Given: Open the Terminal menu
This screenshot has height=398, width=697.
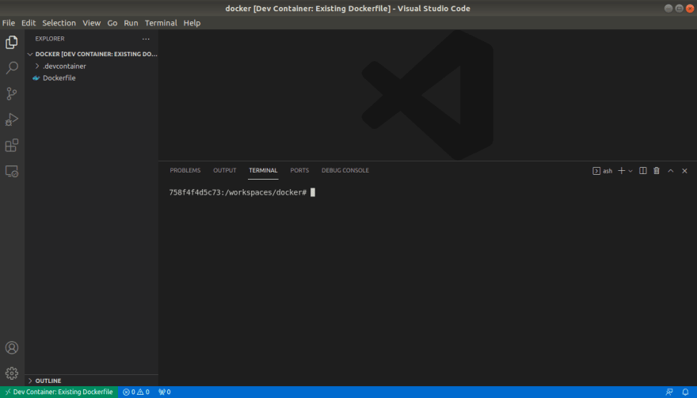Looking at the screenshot, I should pyautogui.click(x=161, y=23).
